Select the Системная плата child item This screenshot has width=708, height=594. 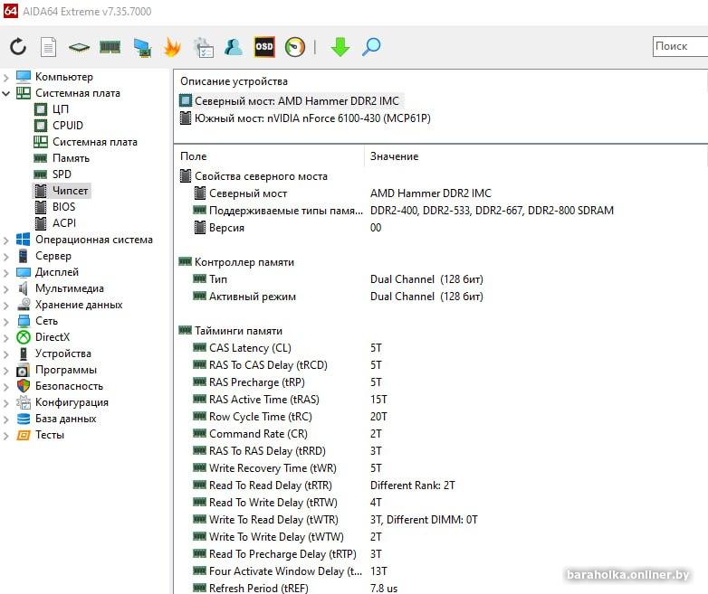[x=95, y=142]
